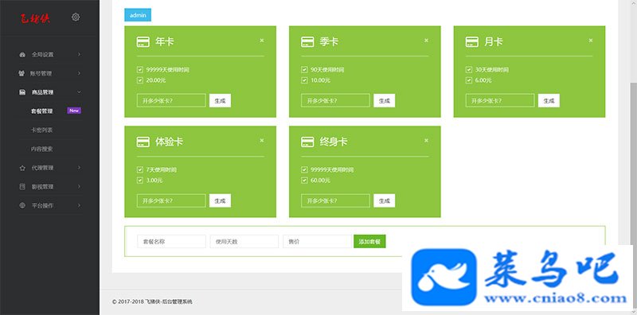Click 生成 button on 终身卡
The width and height of the screenshot is (637, 315).
point(385,200)
